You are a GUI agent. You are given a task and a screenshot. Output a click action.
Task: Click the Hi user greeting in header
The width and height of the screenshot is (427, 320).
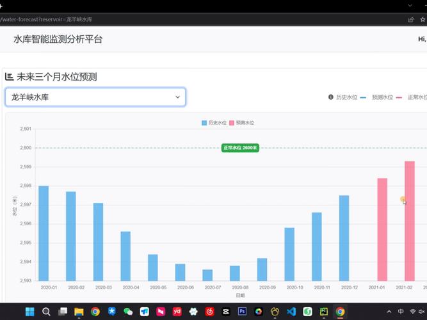tap(422, 40)
